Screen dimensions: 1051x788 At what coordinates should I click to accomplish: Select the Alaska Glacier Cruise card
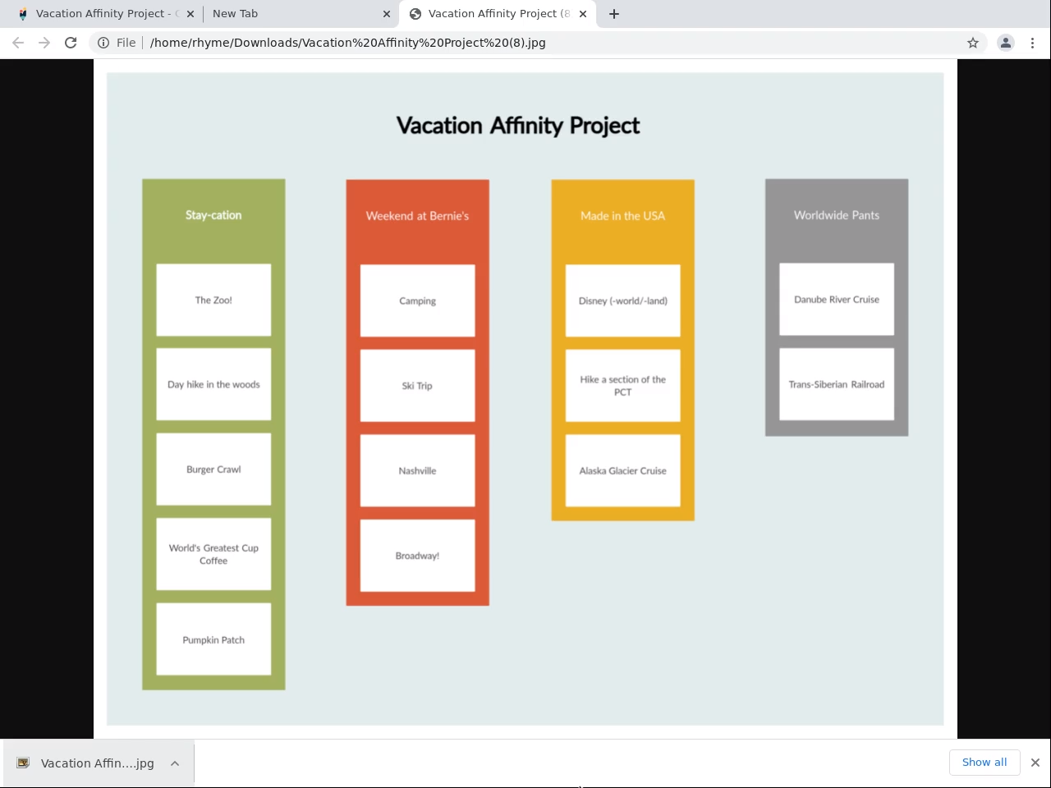pyautogui.click(x=622, y=470)
